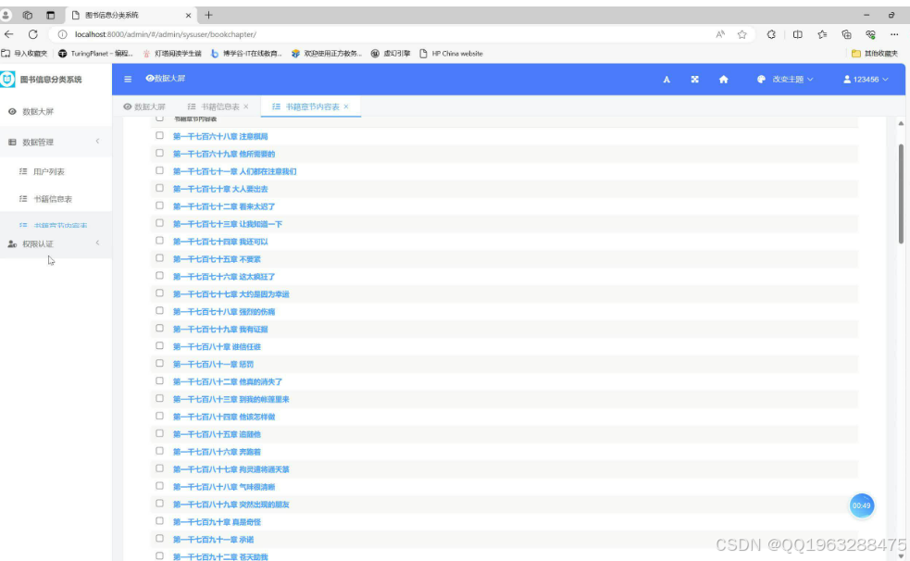Open the 虚幻引擎 bookmark

point(391,54)
